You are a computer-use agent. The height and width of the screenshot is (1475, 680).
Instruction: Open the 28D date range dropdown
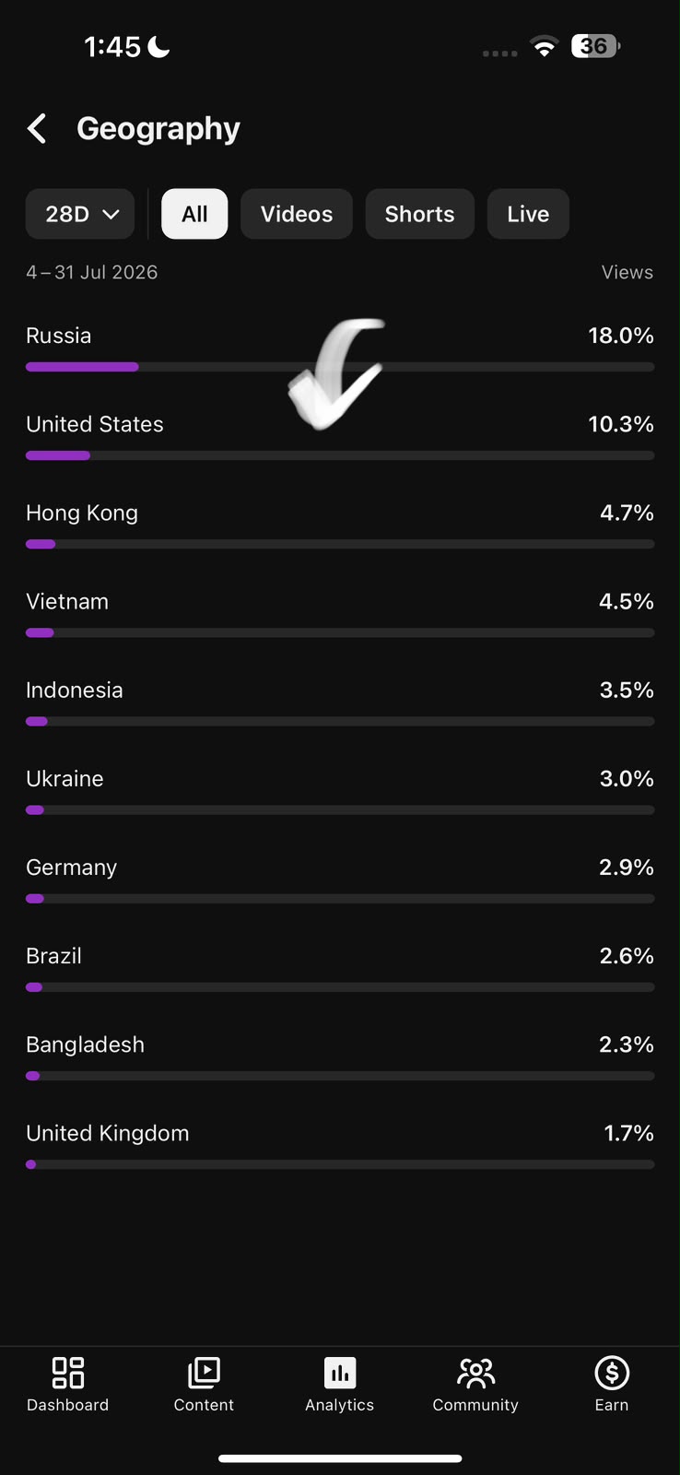tap(80, 214)
